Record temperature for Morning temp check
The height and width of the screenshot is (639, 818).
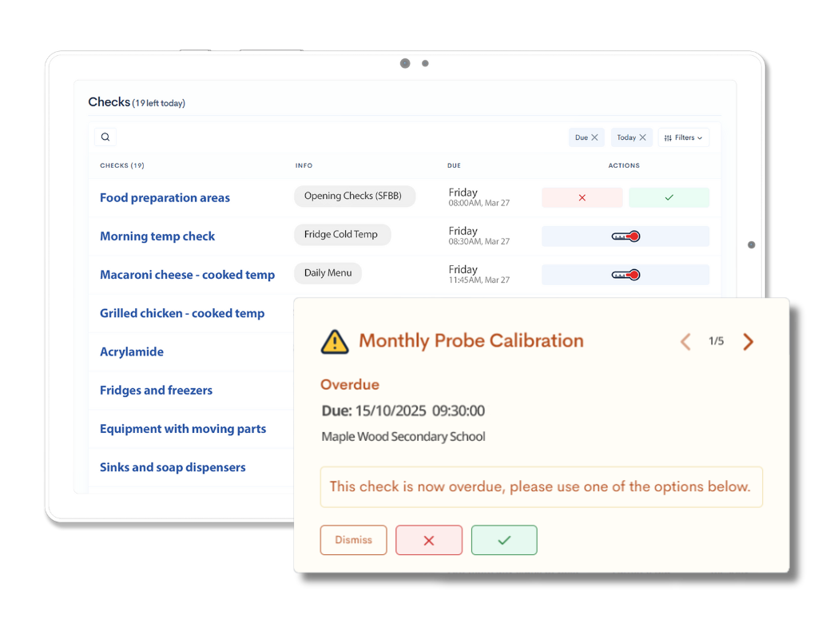point(625,236)
